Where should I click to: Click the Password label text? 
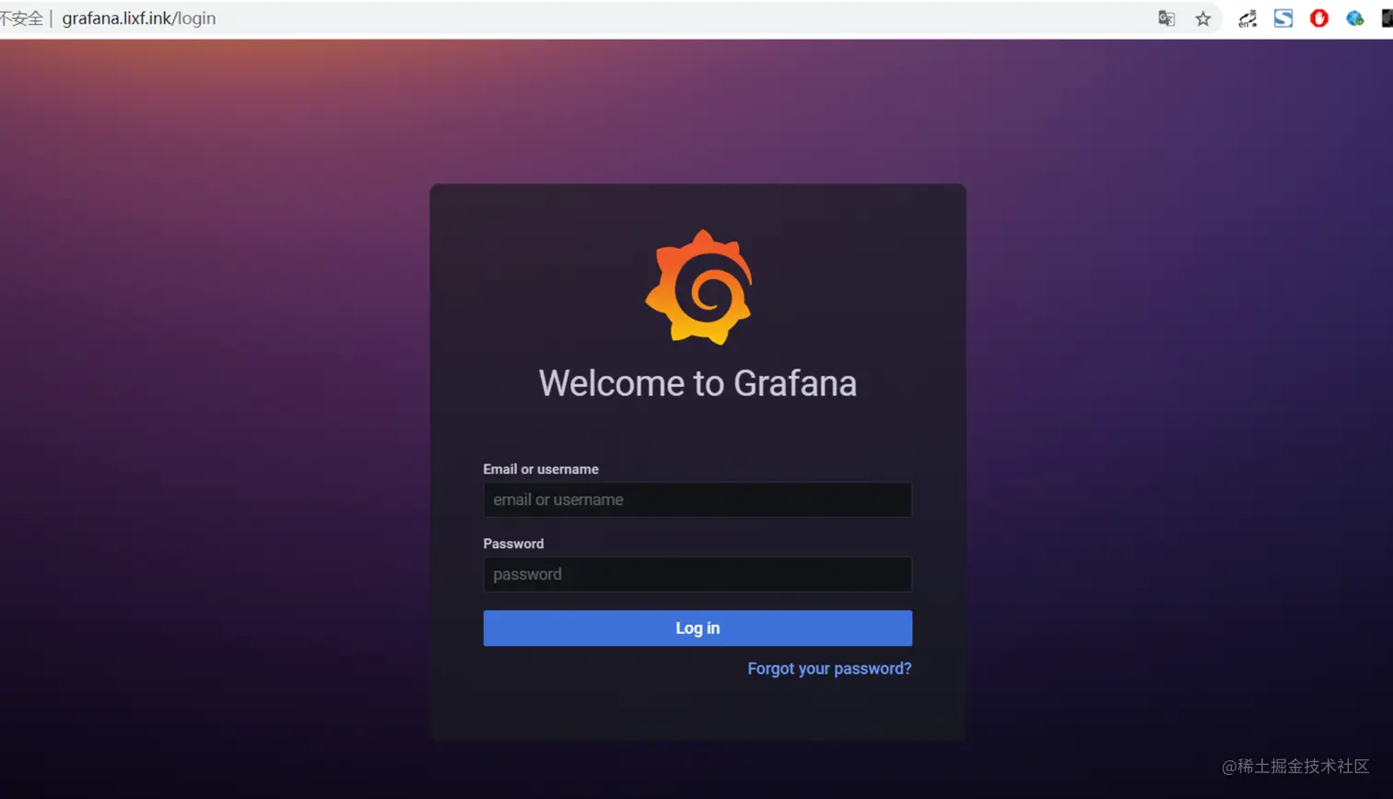coord(513,544)
